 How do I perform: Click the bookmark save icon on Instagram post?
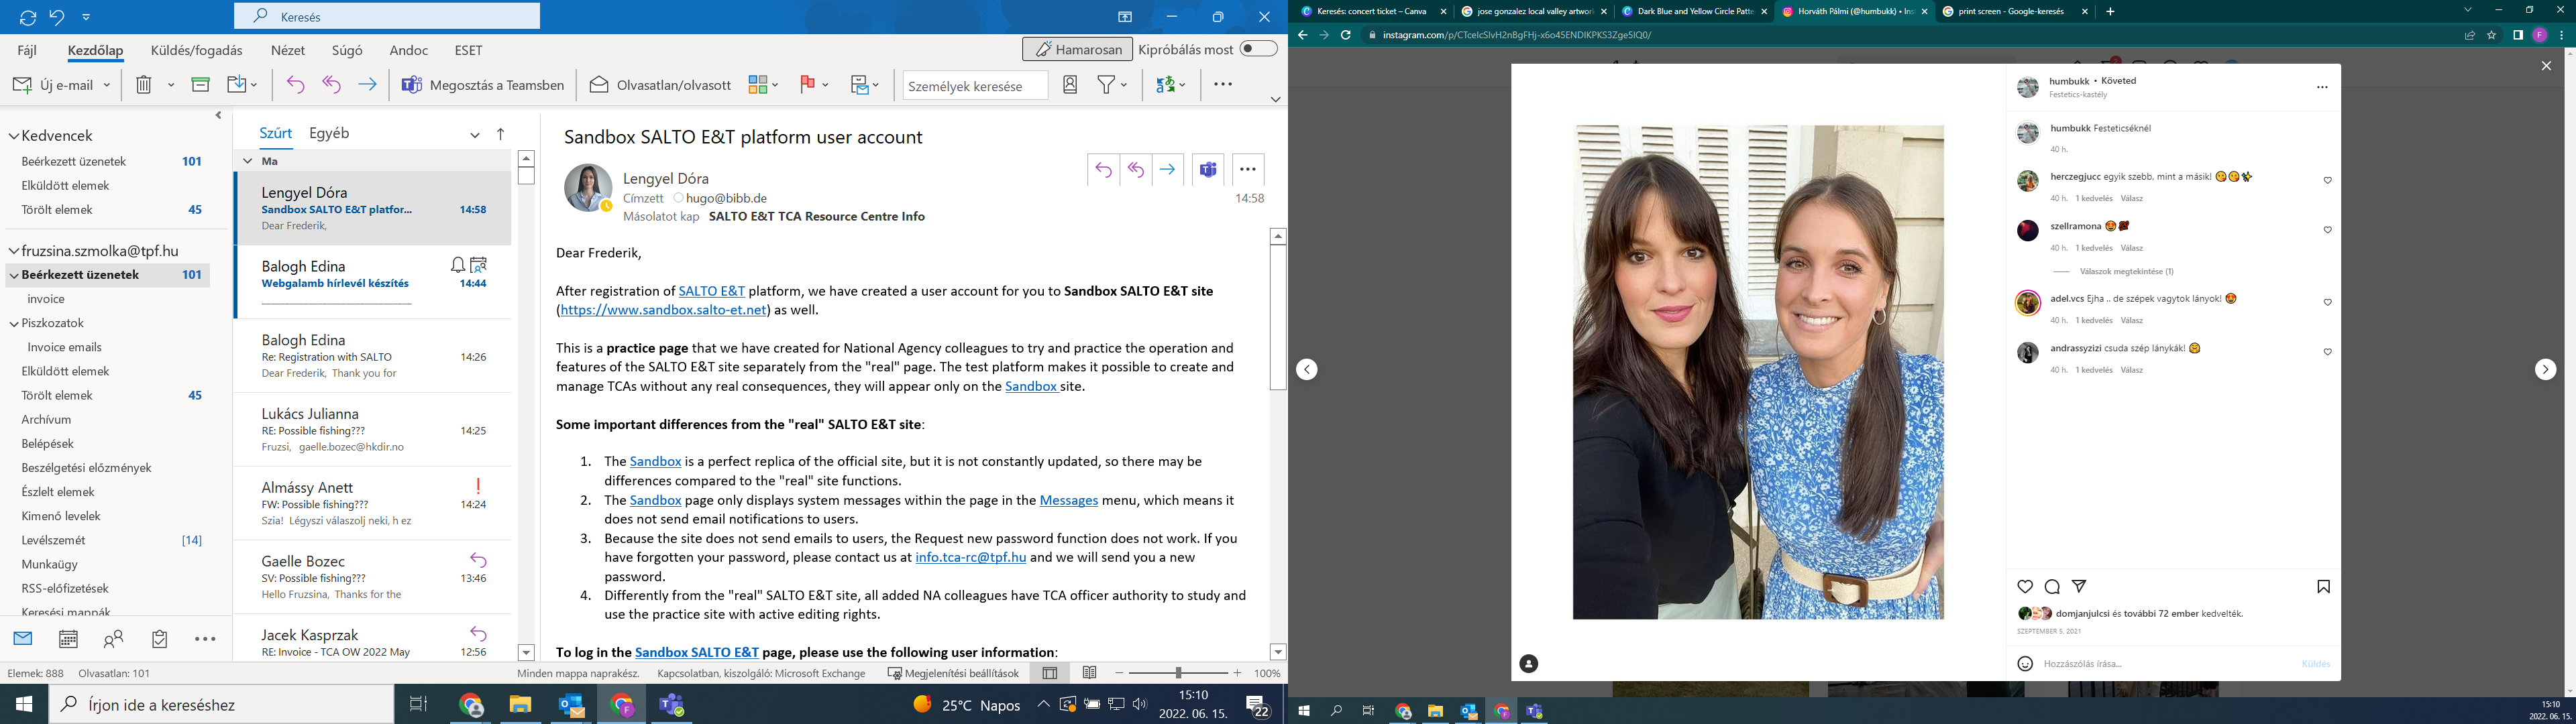click(x=2323, y=587)
